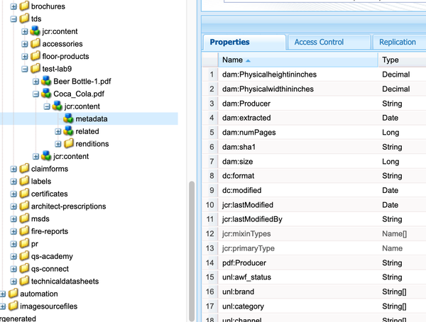Click the renditions folder icon
Screen dimensions: 426x322
pos(69,144)
